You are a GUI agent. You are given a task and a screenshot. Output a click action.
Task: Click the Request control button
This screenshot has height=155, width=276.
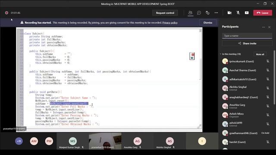(x=165, y=13)
